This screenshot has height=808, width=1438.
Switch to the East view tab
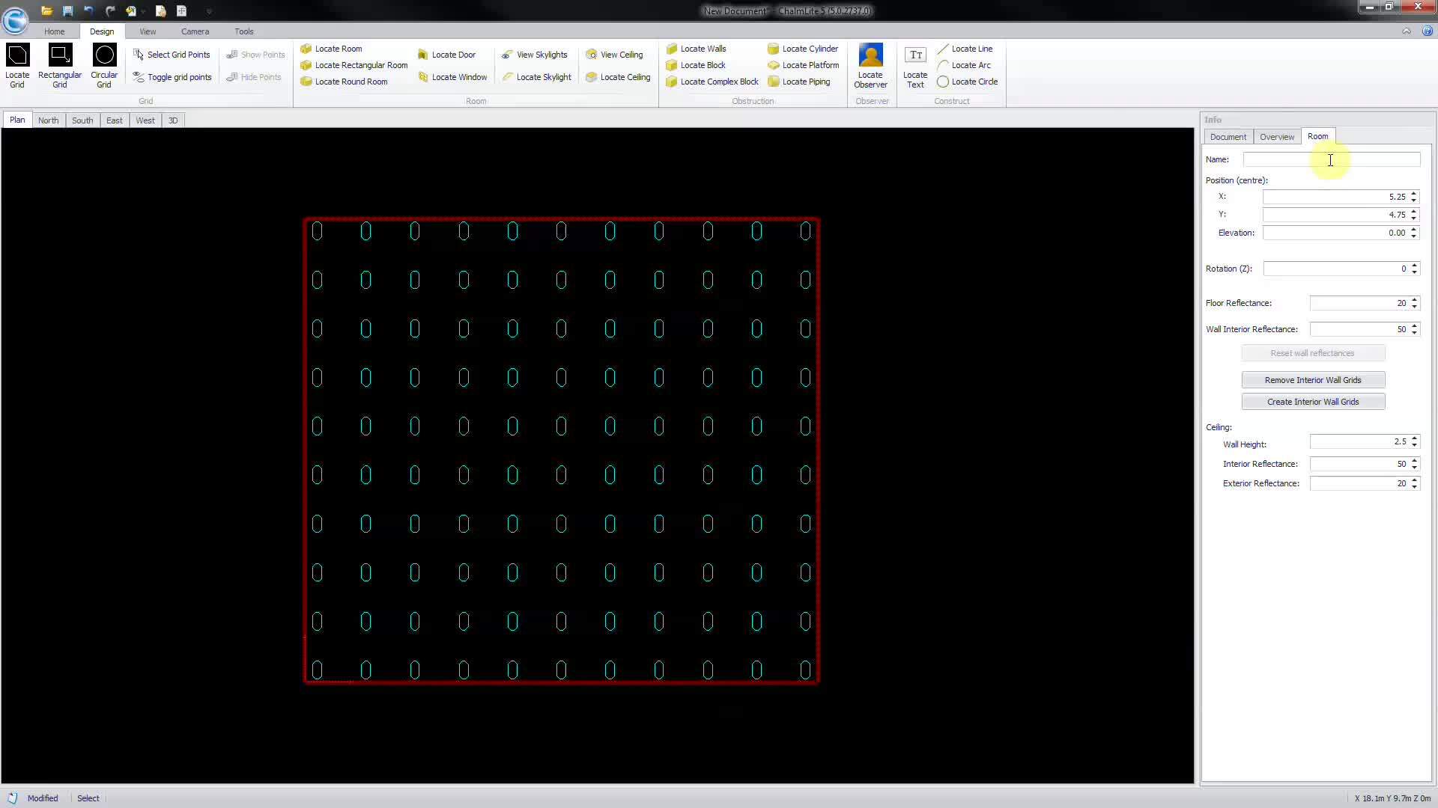[x=114, y=120]
